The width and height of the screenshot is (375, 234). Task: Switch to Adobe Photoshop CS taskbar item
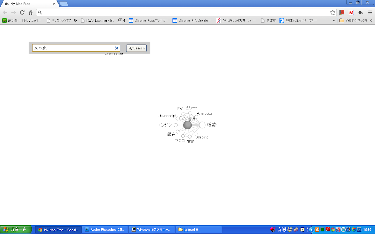click(105, 230)
